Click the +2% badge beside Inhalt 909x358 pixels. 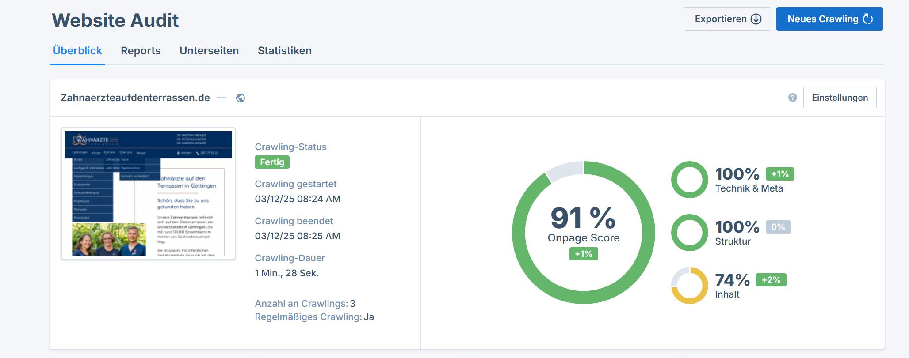coord(771,280)
